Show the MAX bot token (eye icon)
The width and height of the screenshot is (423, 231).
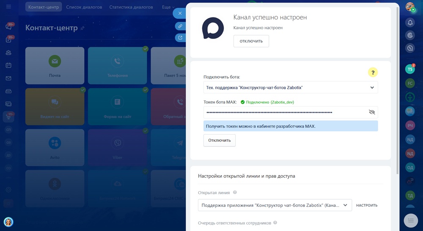point(372,112)
